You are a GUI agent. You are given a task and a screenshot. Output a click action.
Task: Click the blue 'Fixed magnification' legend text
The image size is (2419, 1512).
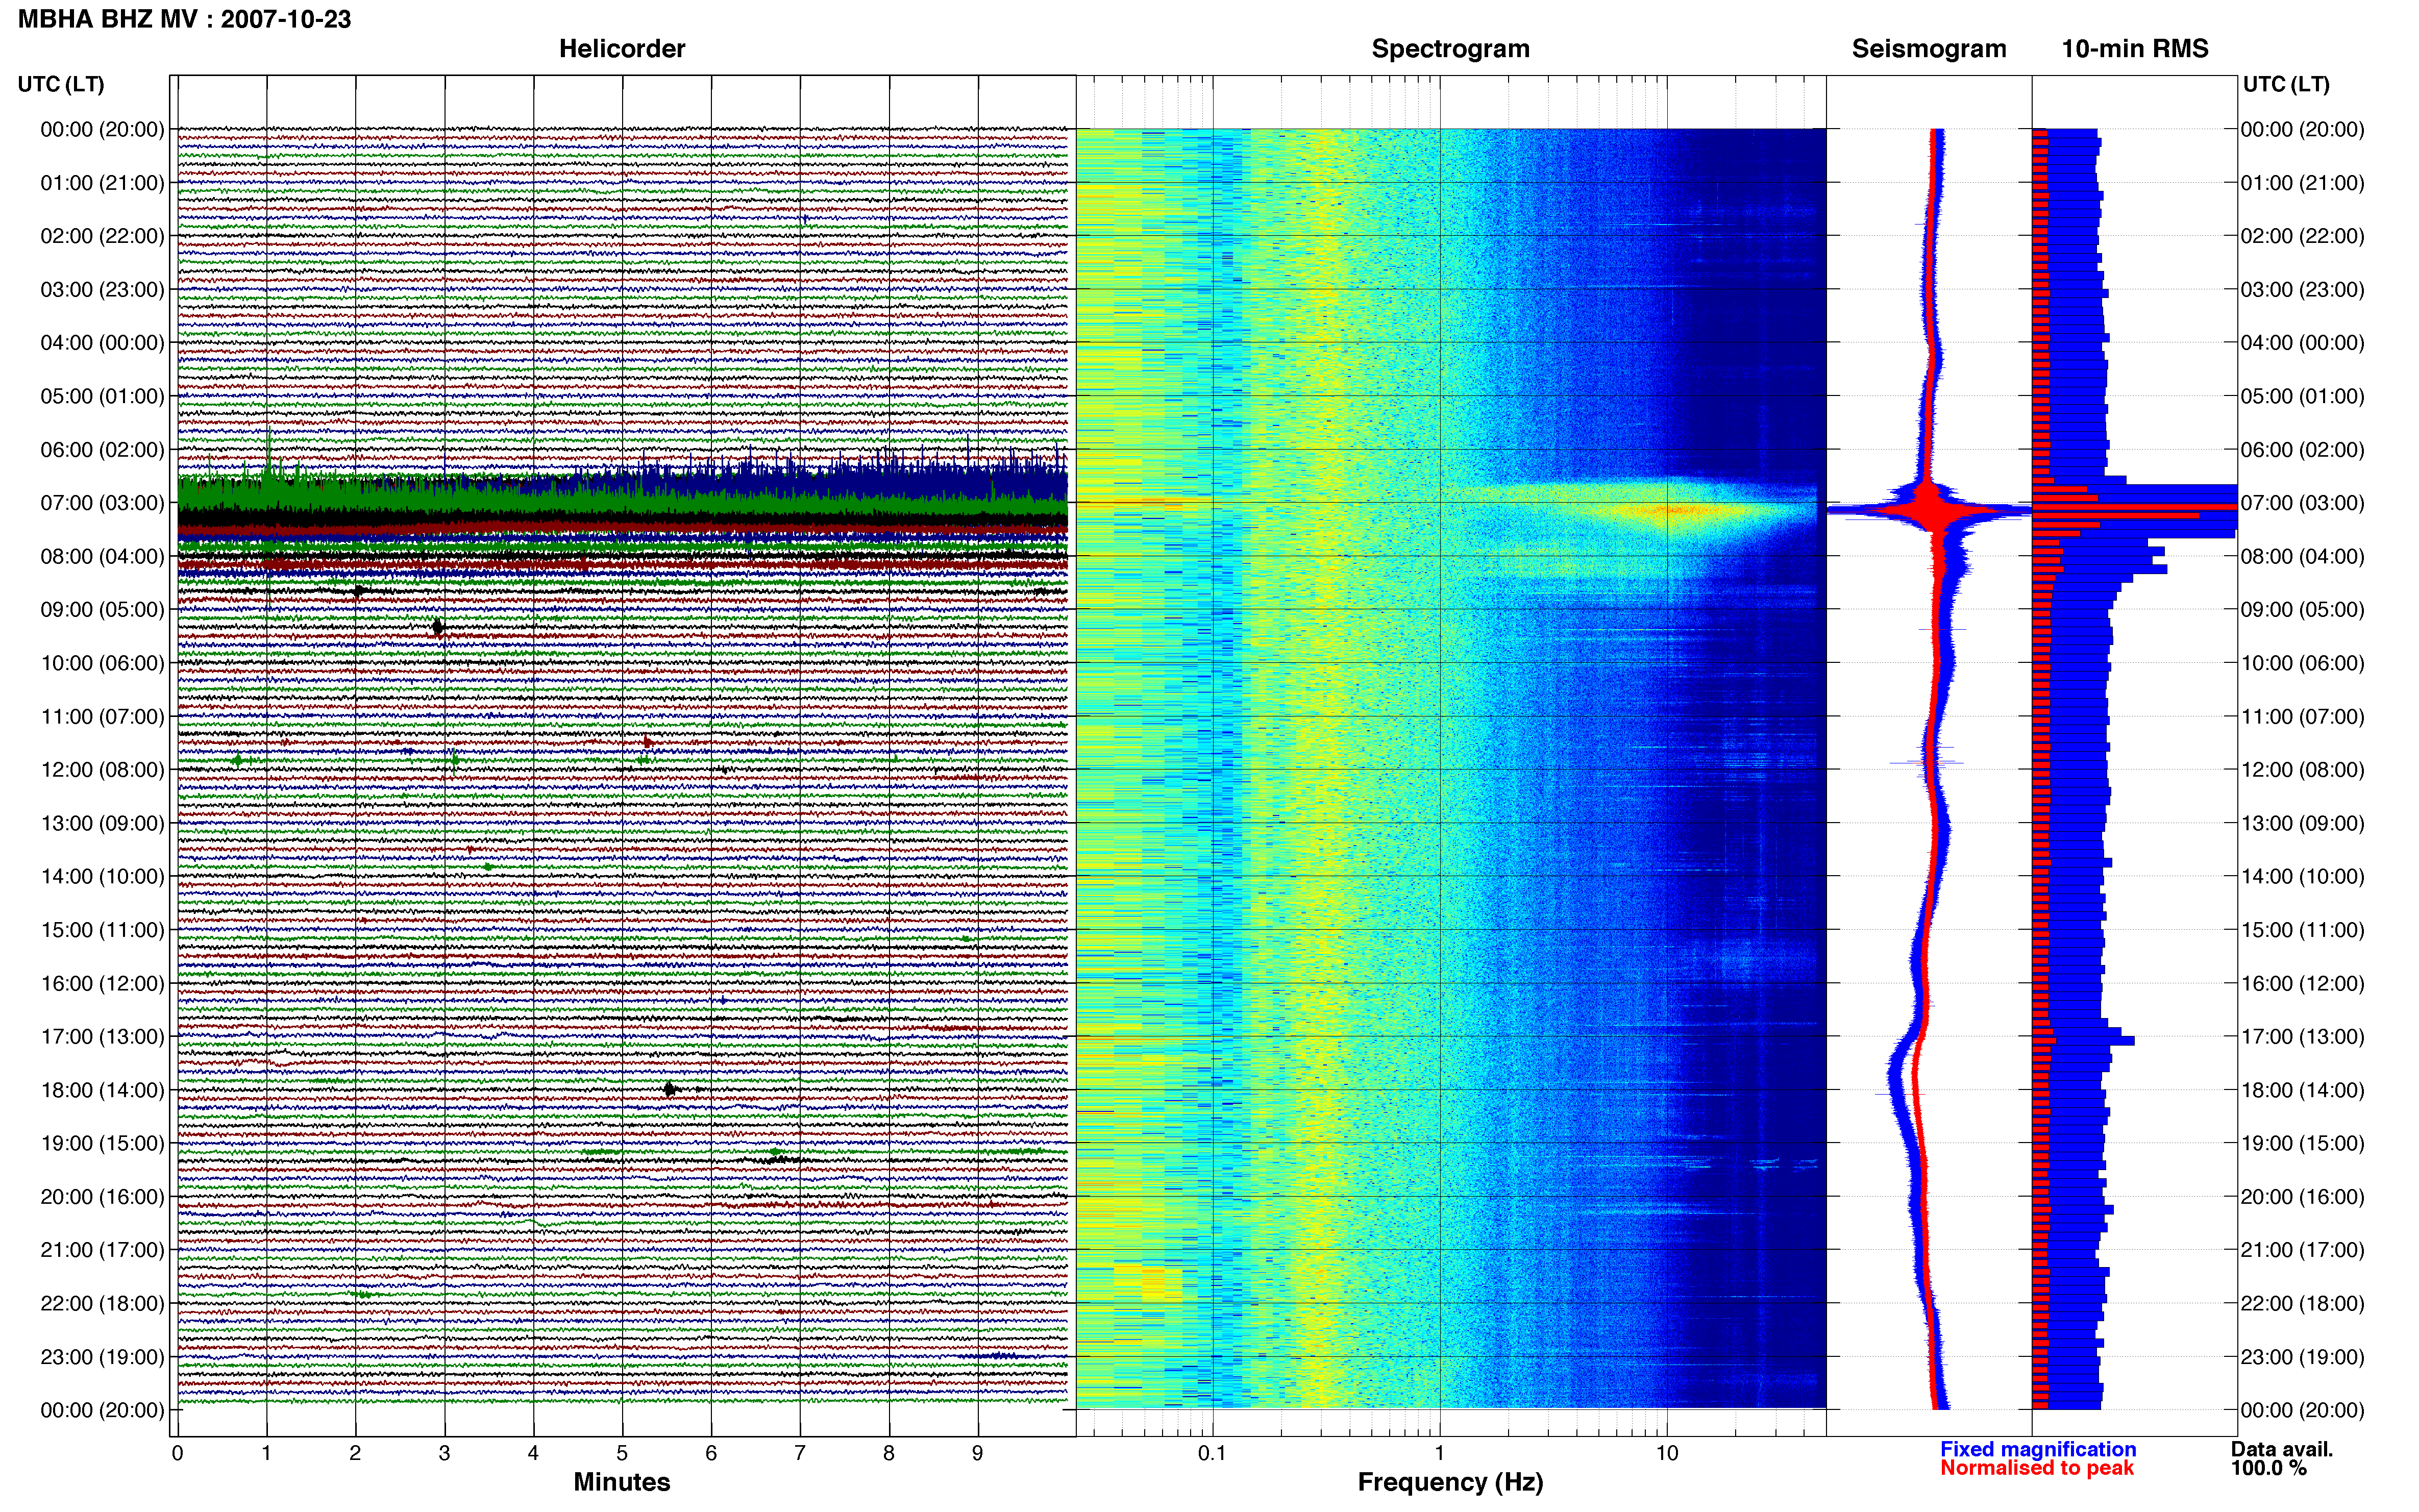point(2037,1449)
